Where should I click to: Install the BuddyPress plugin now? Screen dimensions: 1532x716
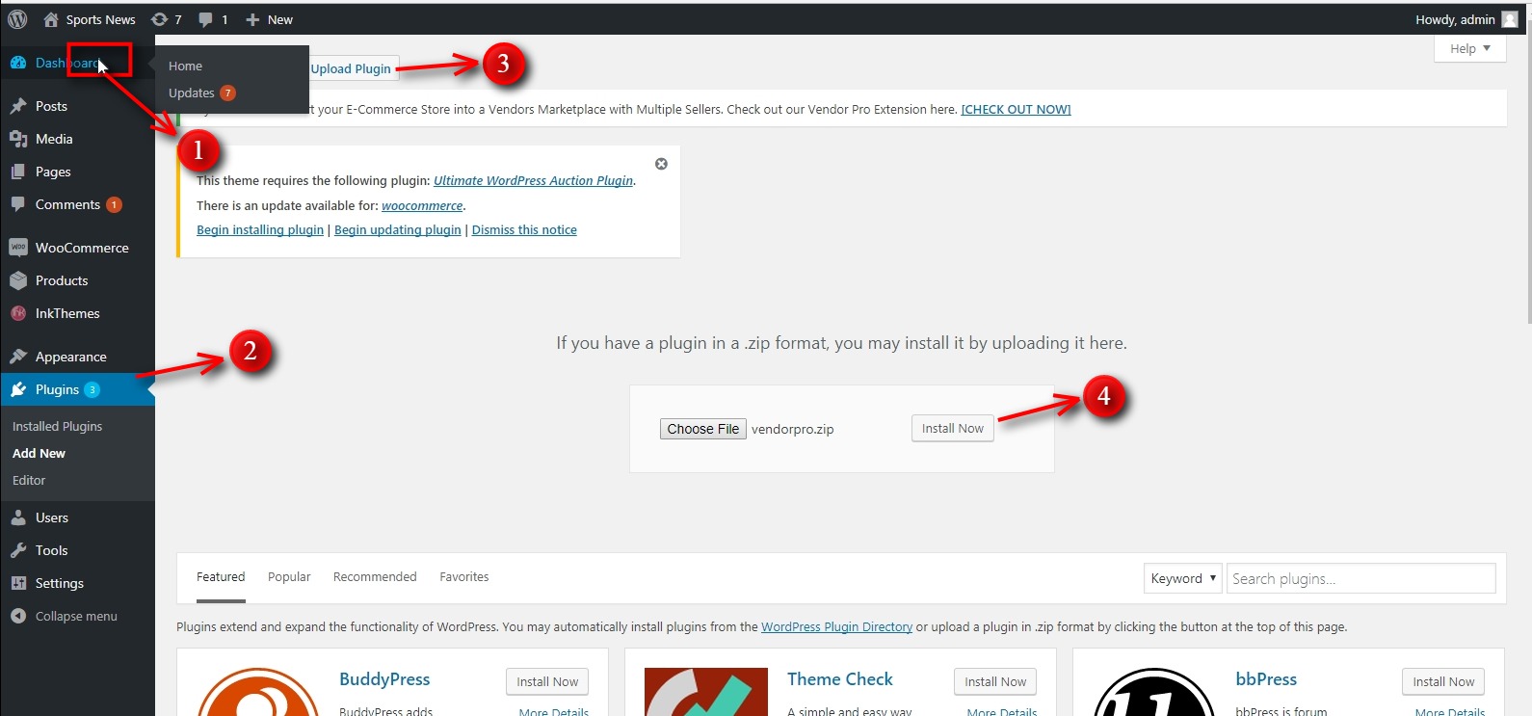547,681
